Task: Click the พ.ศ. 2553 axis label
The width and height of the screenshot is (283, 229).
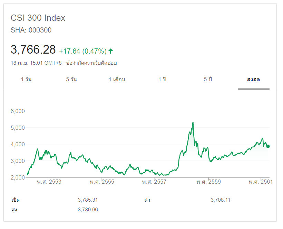Action: coord(49,182)
